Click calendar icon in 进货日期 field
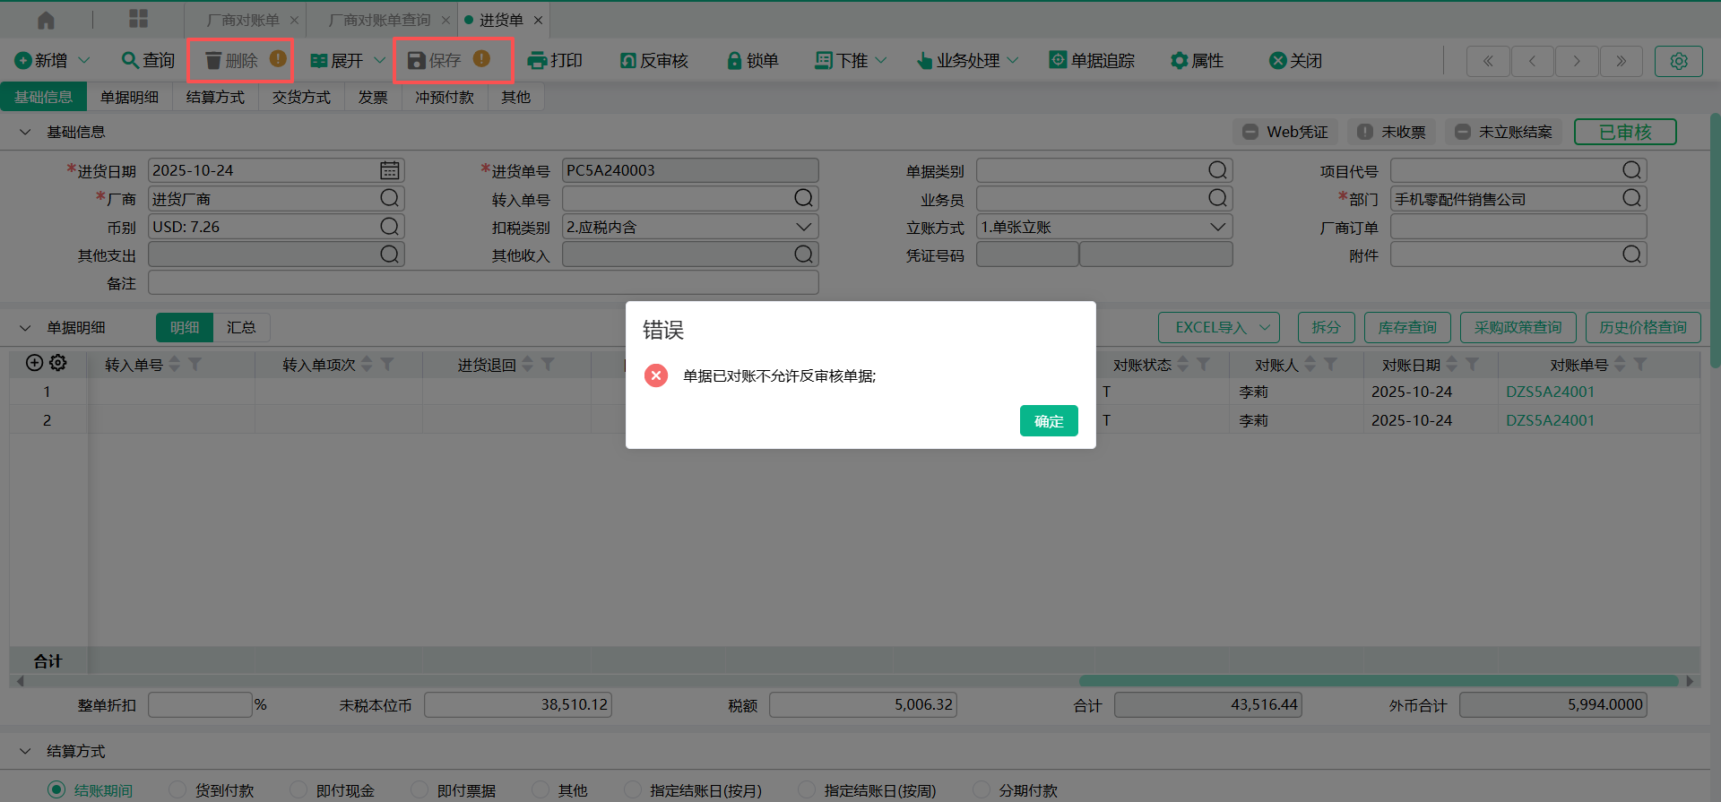 [389, 170]
